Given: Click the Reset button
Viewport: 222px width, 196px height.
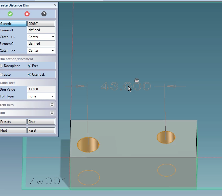Looking at the screenshot, I should pyautogui.click(x=41, y=130).
